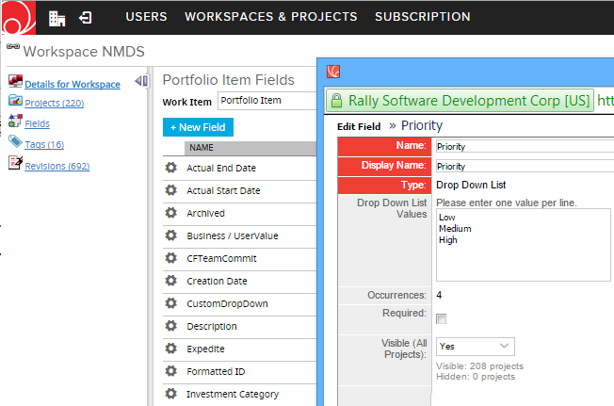
Task: Click the Portfolio Item Fields heading
Action: click(x=228, y=80)
